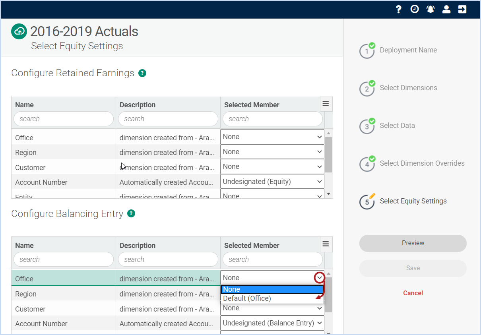The height and width of the screenshot is (335, 481).
Task: Click the Preview button
Action: [413, 243]
